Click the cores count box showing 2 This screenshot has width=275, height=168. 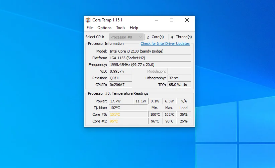[148, 37]
